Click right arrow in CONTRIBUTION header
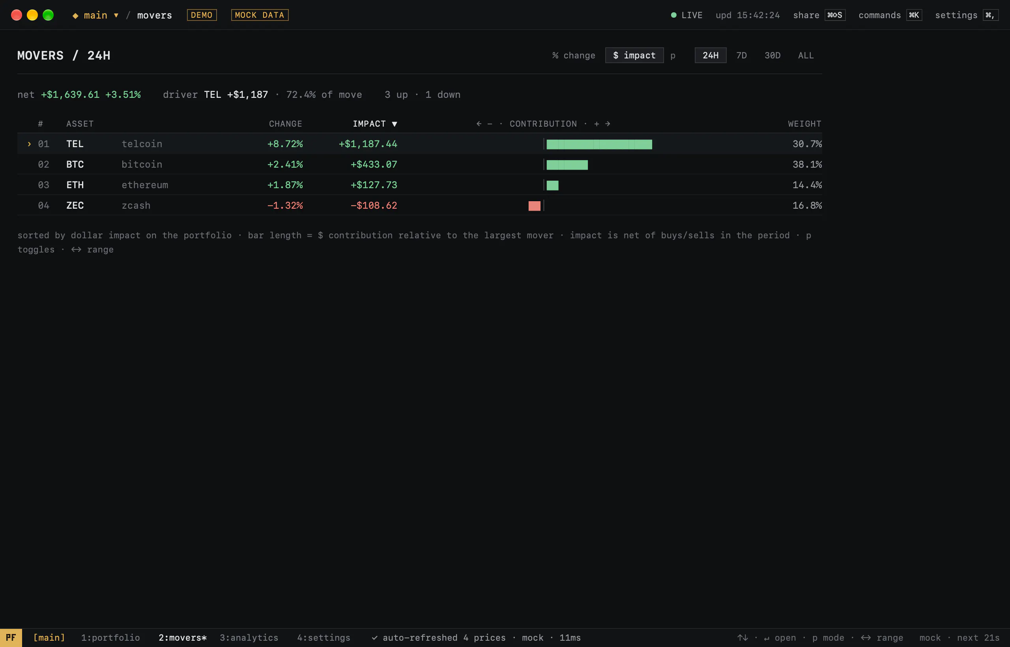Image resolution: width=1010 pixels, height=647 pixels. coord(608,124)
